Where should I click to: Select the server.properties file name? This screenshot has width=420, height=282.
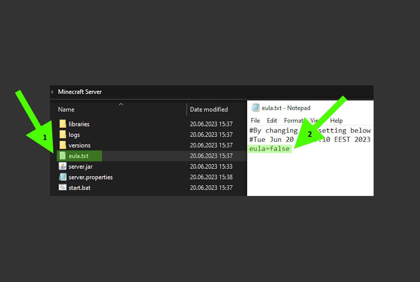(90, 177)
